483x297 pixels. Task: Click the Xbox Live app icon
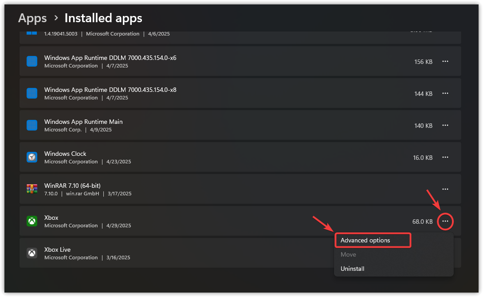[32, 253]
